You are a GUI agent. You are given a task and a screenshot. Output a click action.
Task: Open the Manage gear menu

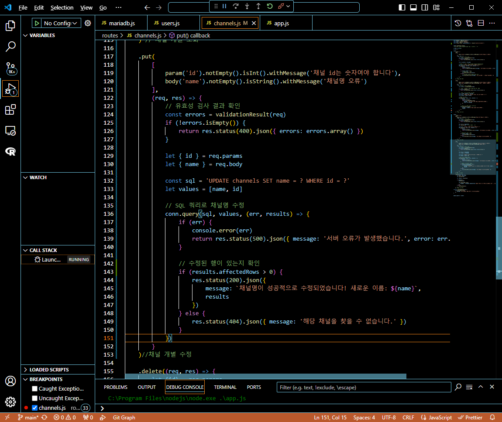10,402
